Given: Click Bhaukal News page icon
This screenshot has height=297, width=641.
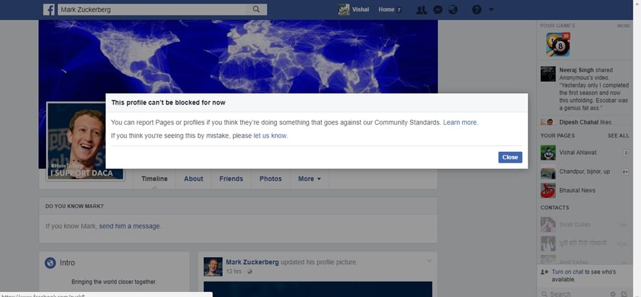Looking at the screenshot, I should [x=548, y=190].
